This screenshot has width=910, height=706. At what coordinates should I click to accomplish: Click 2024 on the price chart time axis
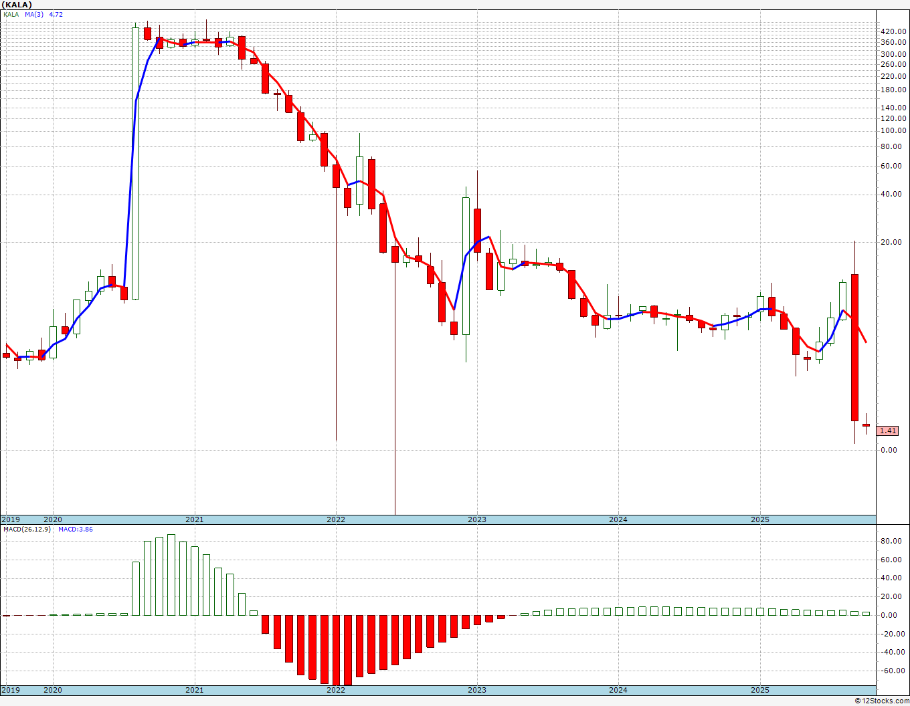(x=618, y=519)
